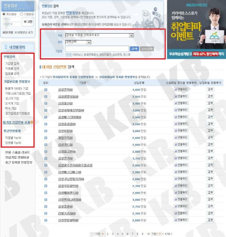Open salary trend chart for 삼성증권

pyautogui.click(x=181, y=206)
